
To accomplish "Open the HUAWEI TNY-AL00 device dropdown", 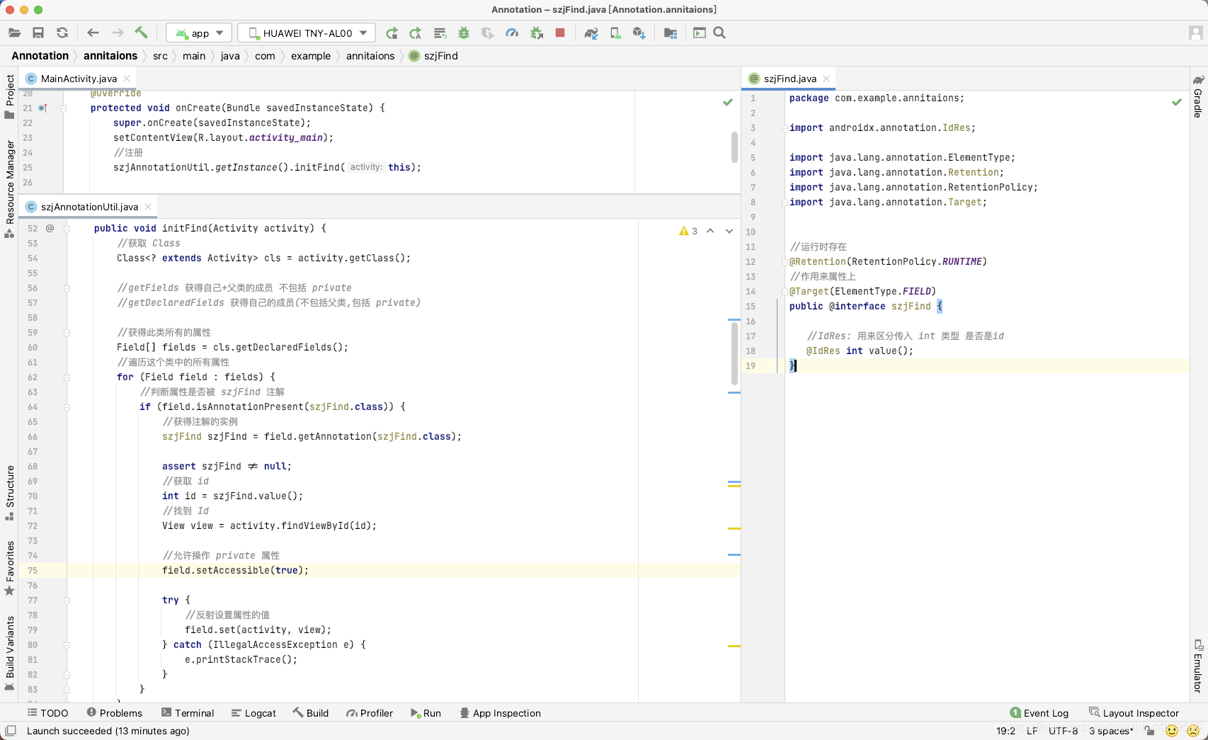I will (x=307, y=33).
